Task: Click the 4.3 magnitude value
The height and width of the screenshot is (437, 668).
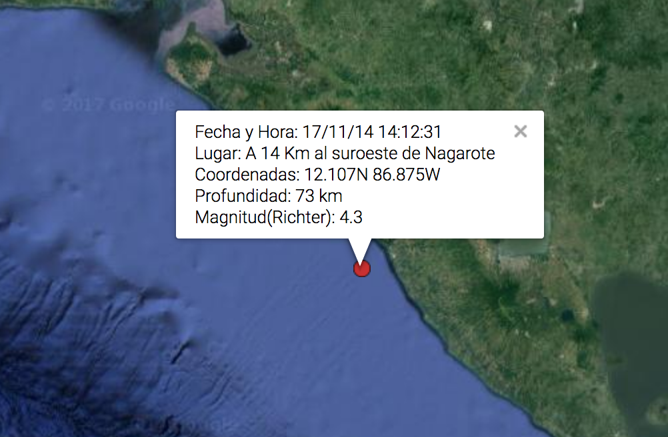Action: point(351,217)
